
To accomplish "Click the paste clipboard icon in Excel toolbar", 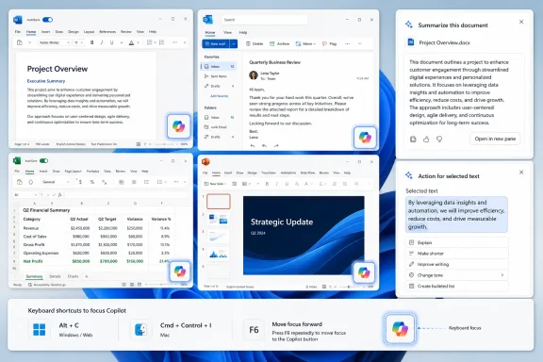I will (x=20, y=182).
